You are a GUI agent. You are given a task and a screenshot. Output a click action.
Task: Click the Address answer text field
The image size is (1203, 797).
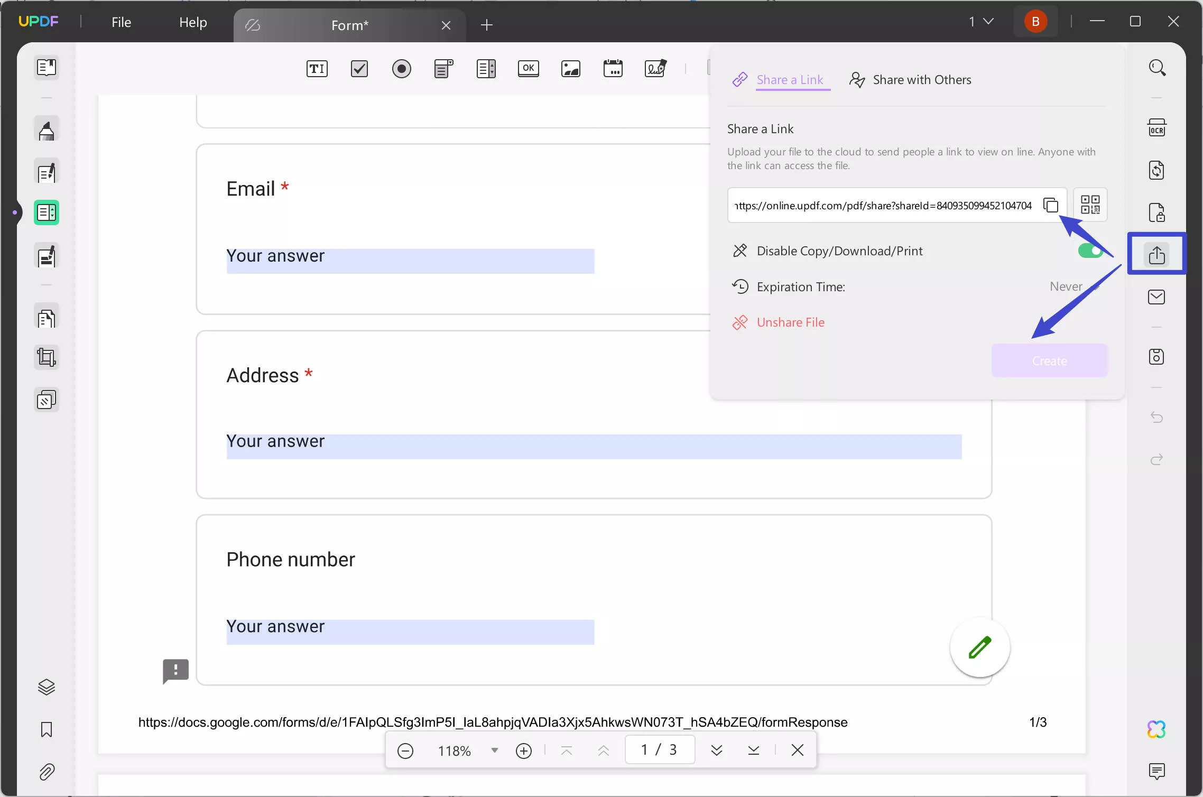click(594, 447)
